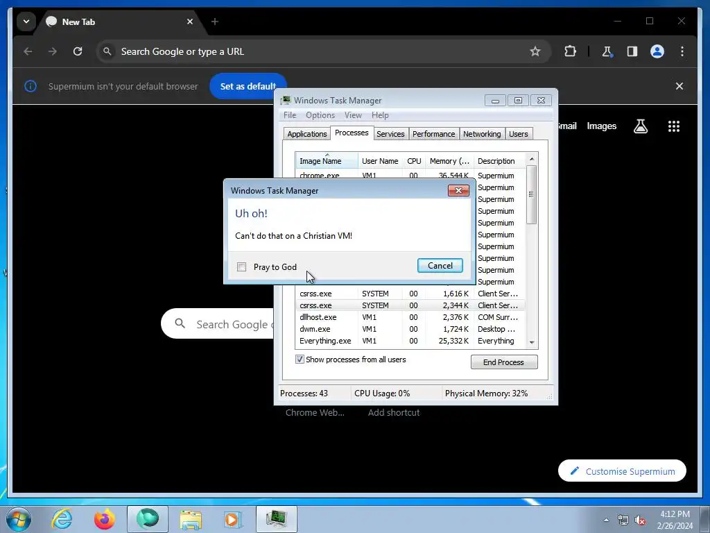Open the Networking tab
This screenshot has height=533, width=710.
tap(482, 134)
